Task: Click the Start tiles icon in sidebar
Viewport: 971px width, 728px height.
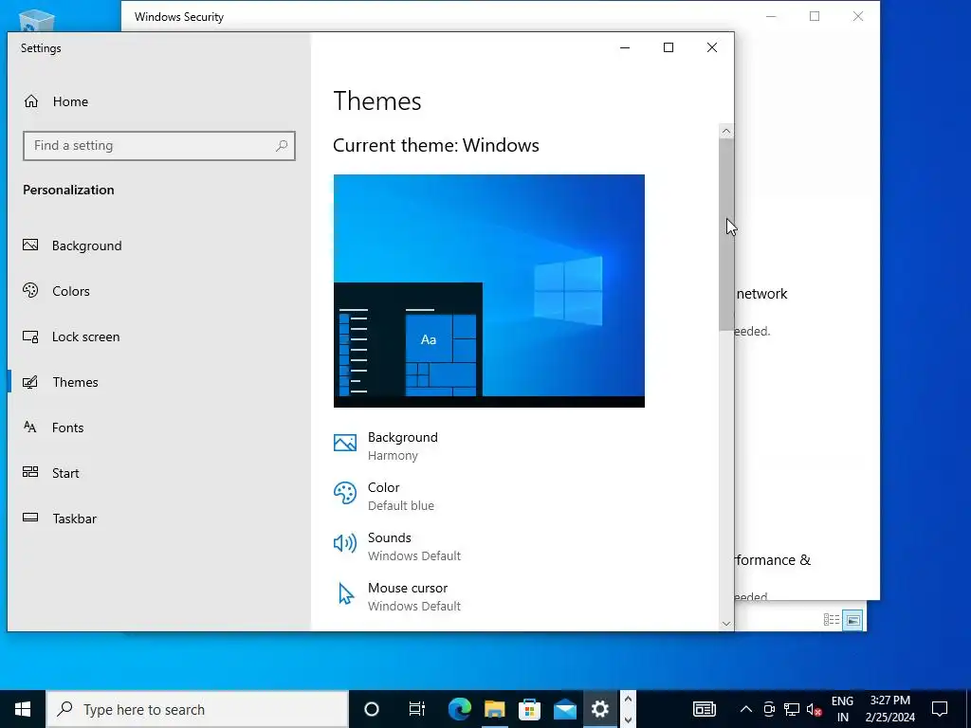Action: pyautogui.click(x=30, y=472)
